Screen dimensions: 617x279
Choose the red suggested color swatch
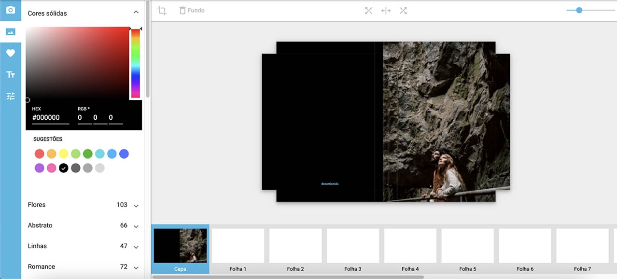point(40,154)
